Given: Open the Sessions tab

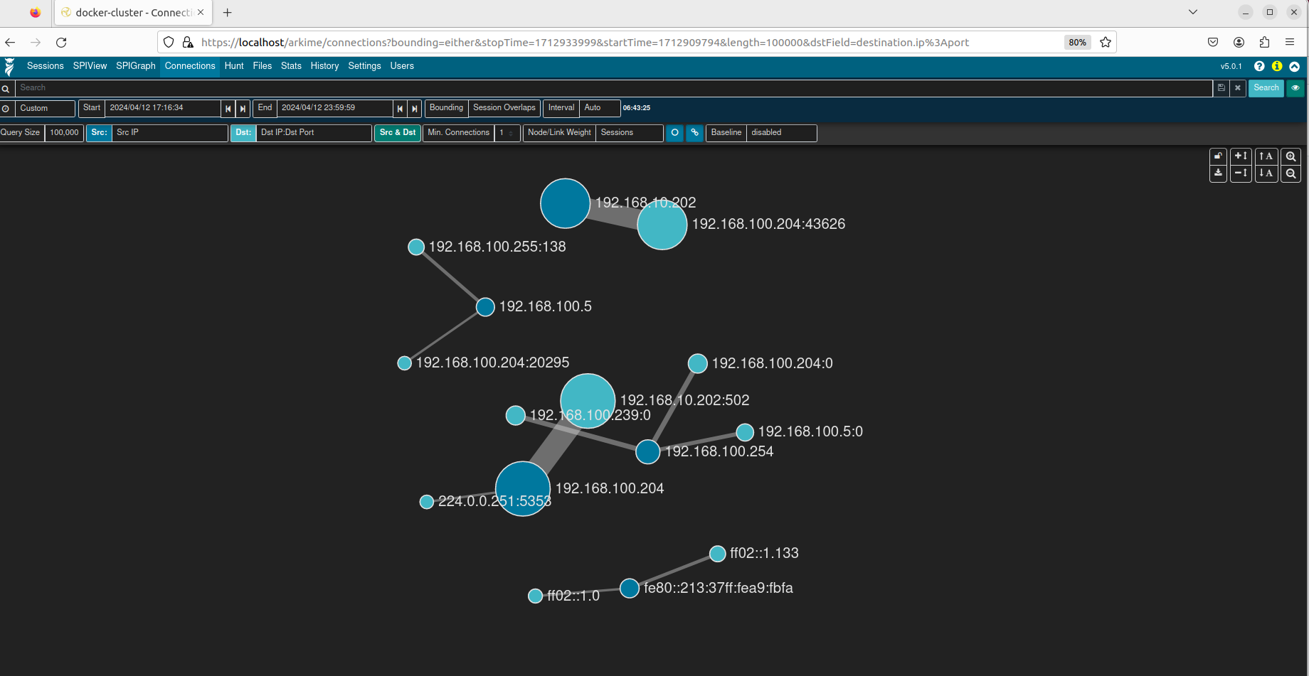Looking at the screenshot, I should (45, 66).
